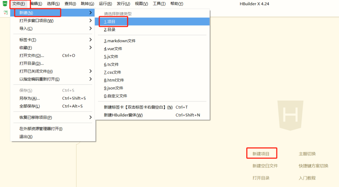The width and height of the screenshot is (339, 187).
Task: Click the HBuilder X green logo icon
Action: 5,3
